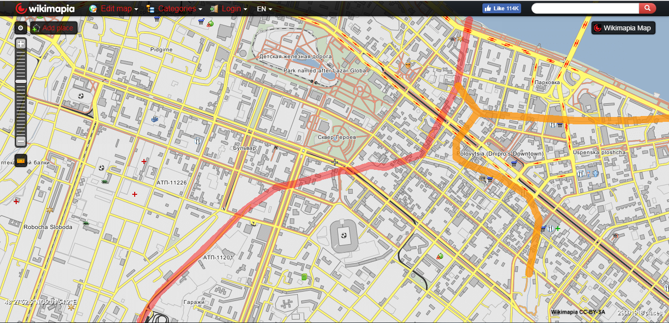Viewport: 669px width, 323px height.
Task: Click the zoom out minus button
Action: pos(21,141)
